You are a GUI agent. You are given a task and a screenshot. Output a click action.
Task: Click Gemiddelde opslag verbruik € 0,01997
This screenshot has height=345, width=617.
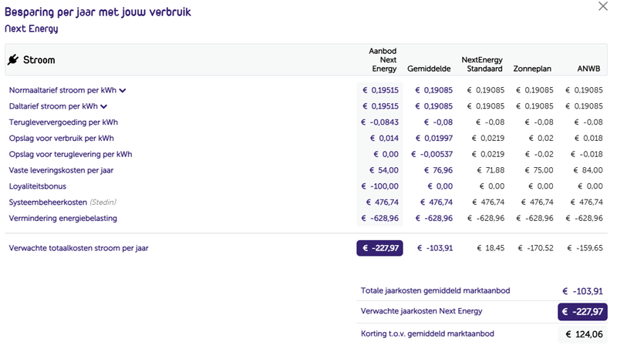434,139
